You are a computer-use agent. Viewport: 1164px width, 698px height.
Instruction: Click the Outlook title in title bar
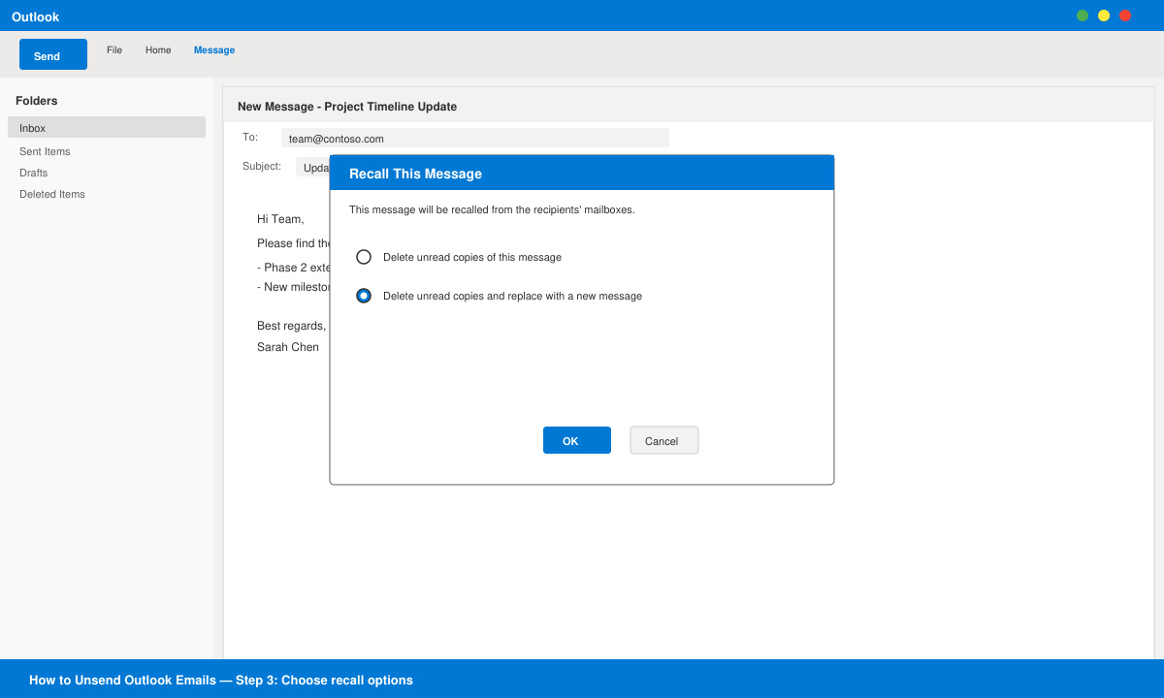[x=35, y=16]
